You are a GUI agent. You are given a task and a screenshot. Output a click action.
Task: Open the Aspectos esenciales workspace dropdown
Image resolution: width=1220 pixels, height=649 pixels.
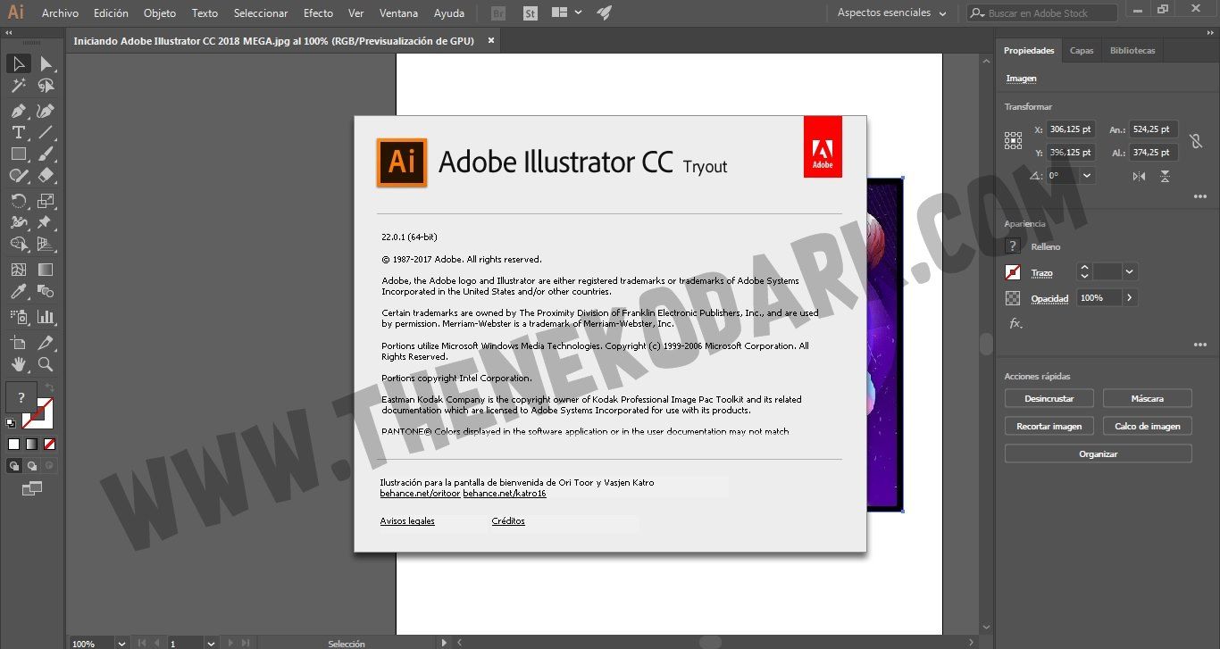pyautogui.click(x=892, y=12)
